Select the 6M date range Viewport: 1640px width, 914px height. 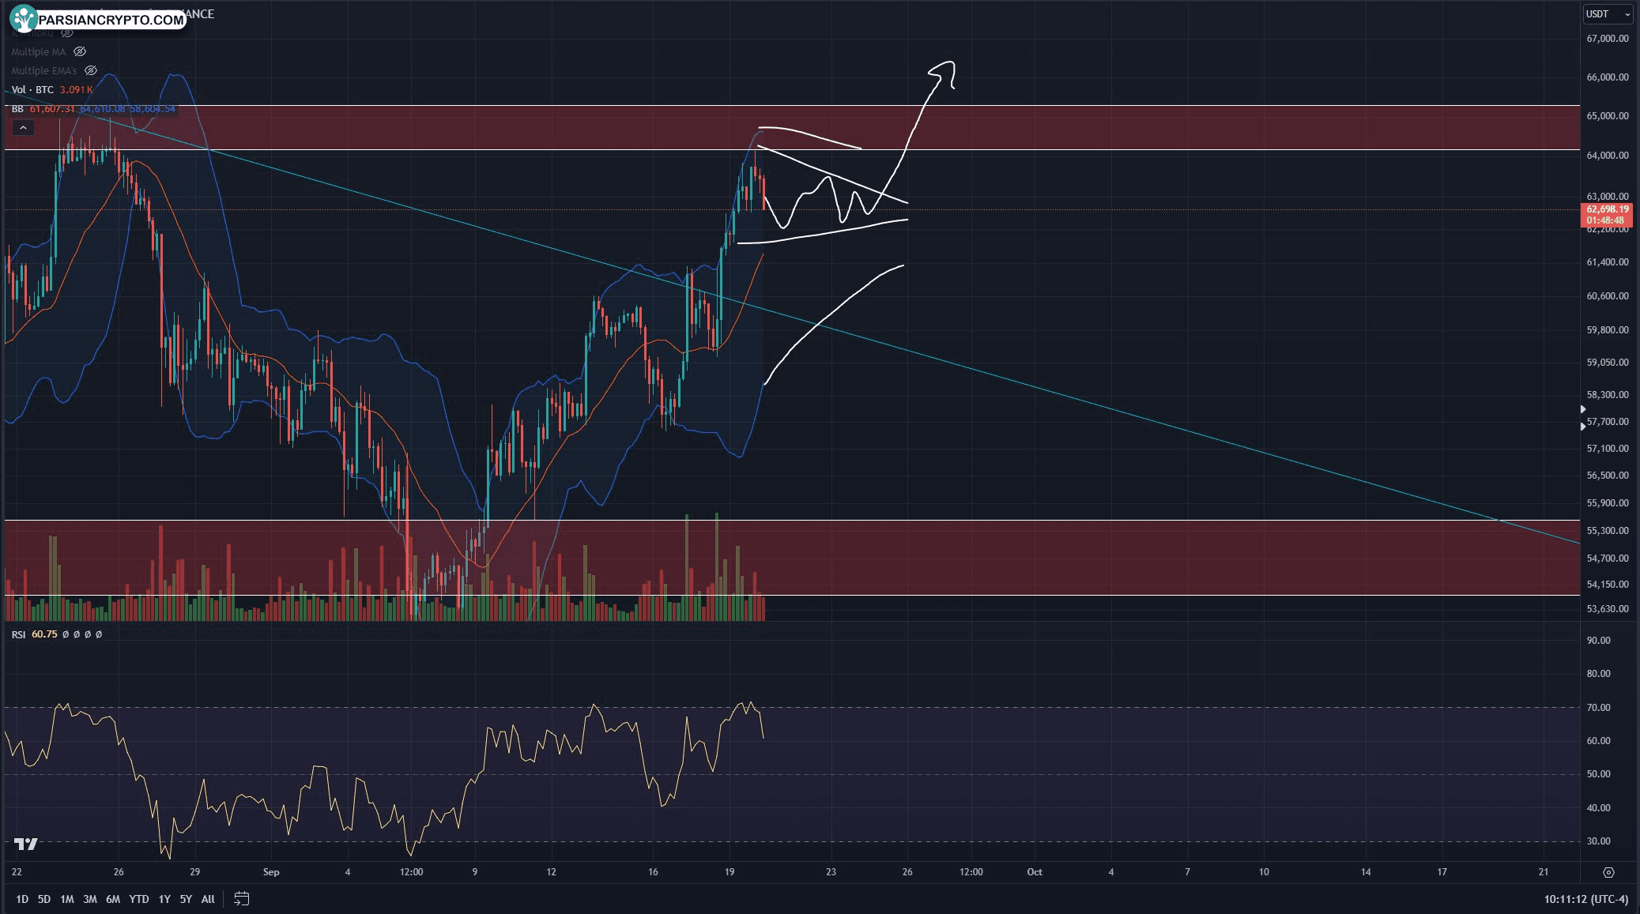click(113, 899)
